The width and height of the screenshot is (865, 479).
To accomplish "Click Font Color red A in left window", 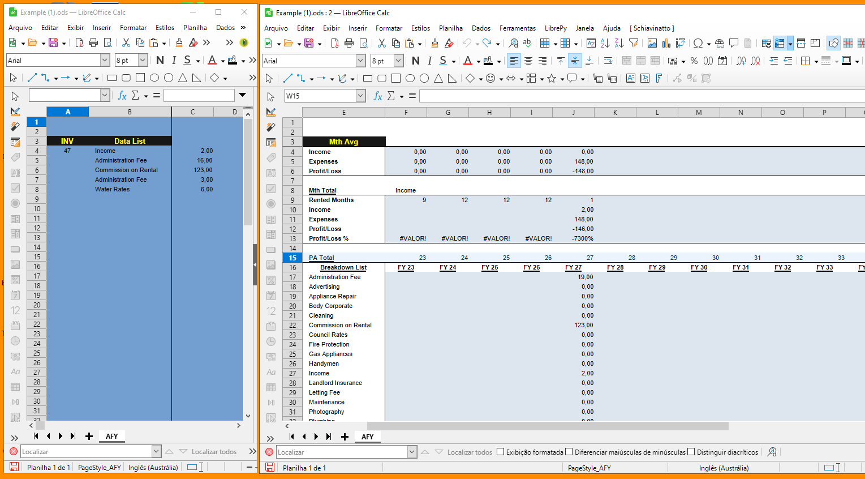I will coord(212,60).
